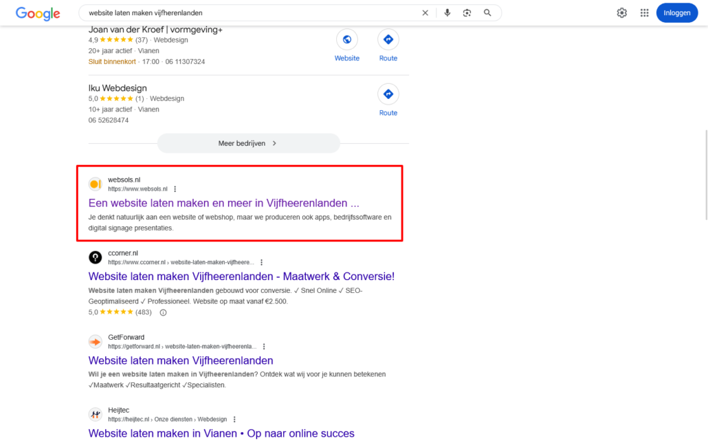Open three-dot menu for Heijtec result
This screenshot has width=708, height=443.
pos(234,420)
